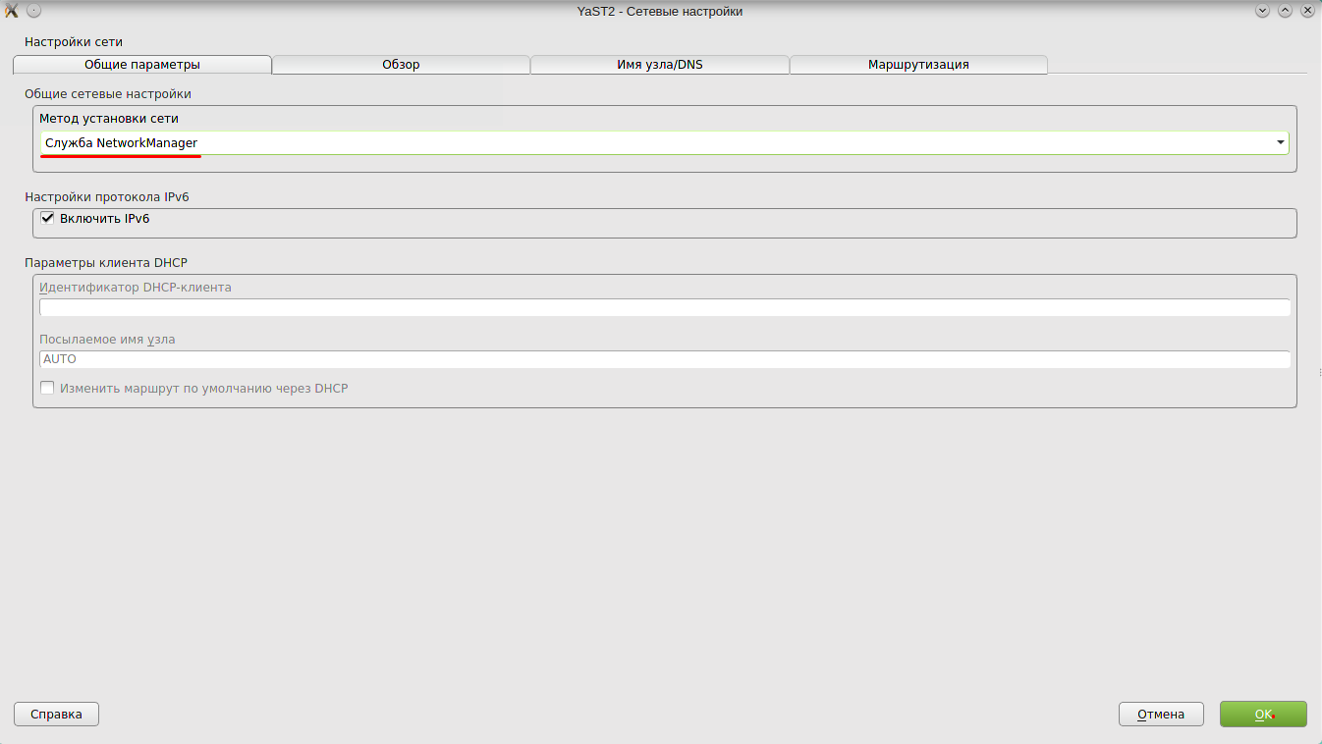Go to the Маршрутизация tab
1322x744 pixels.
[x=918, y=65]
